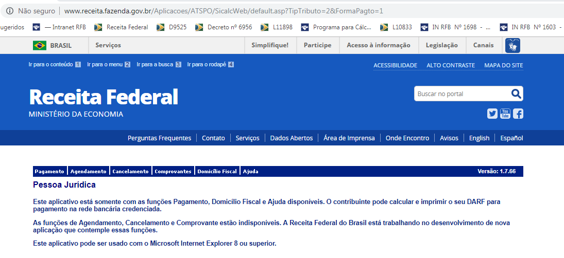Open the L10833 bookmark

(x=396, y=27)
